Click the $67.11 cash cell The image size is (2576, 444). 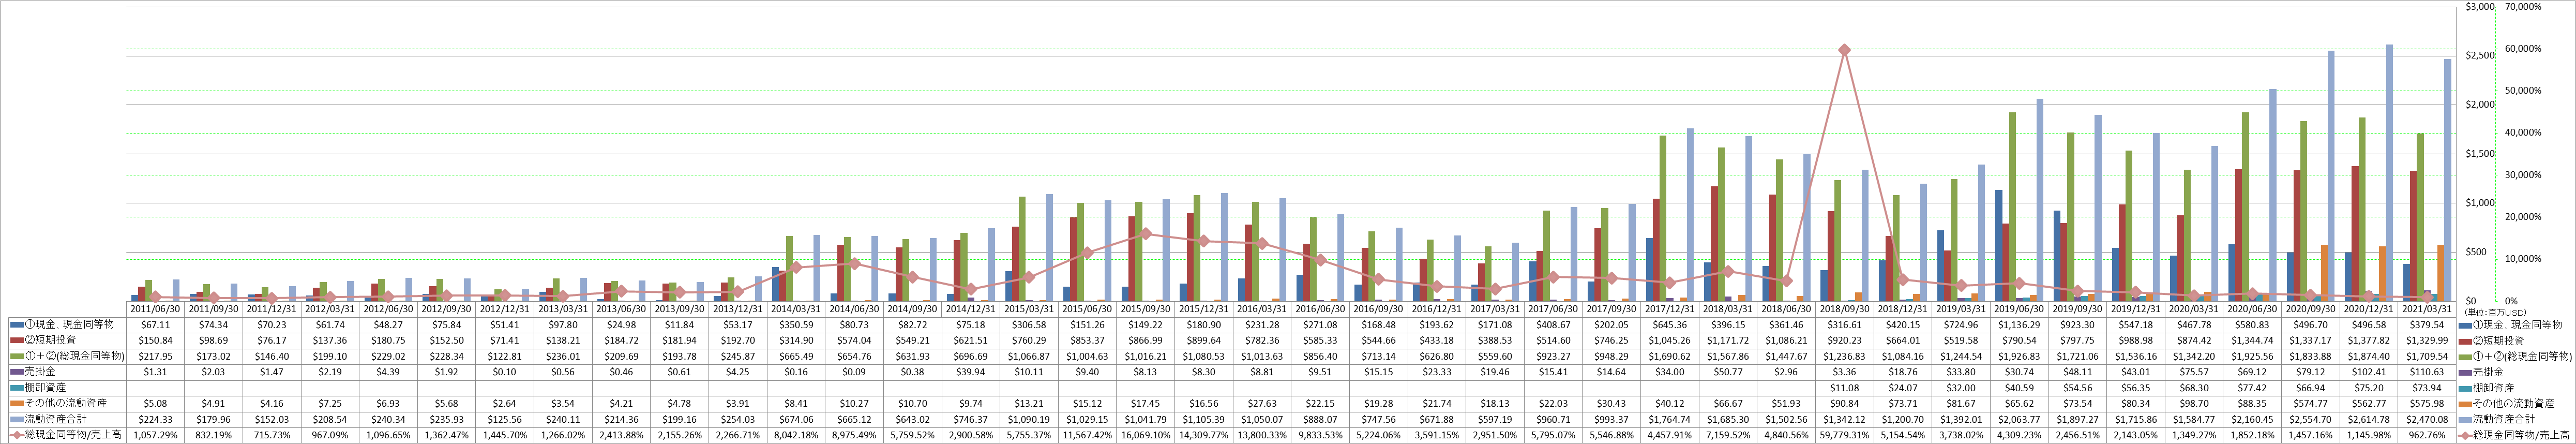(x=156, y=325)
